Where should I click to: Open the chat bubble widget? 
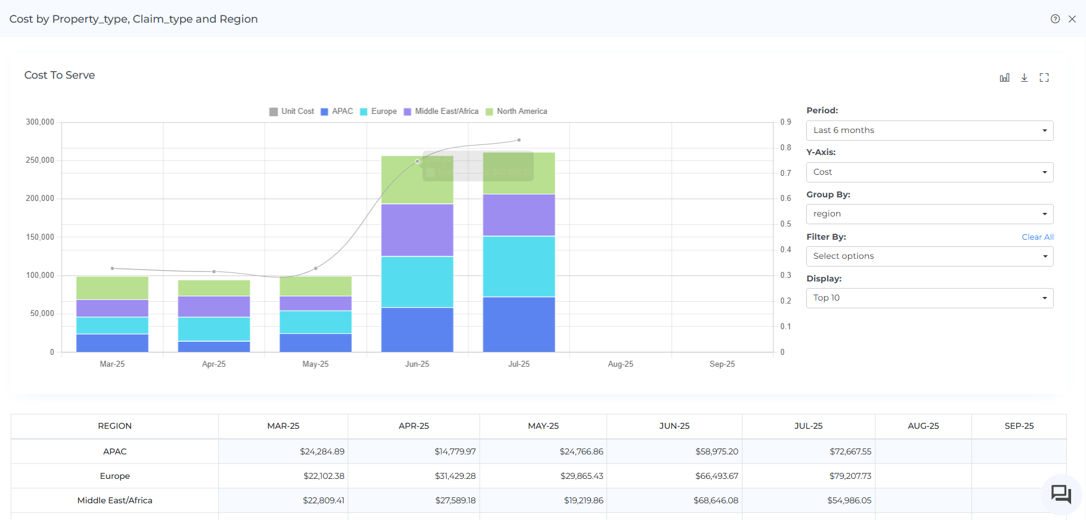(1061, 494)
